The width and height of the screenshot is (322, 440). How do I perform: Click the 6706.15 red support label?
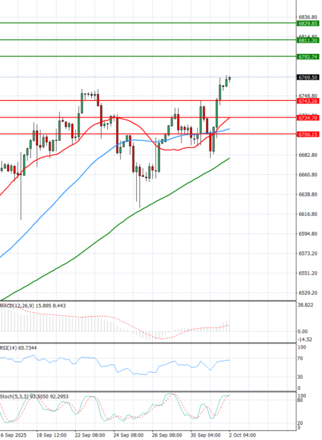[308, 134]
